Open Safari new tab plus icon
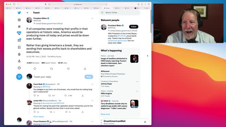Viewport: 226px width, 127px height. (145, 4)
